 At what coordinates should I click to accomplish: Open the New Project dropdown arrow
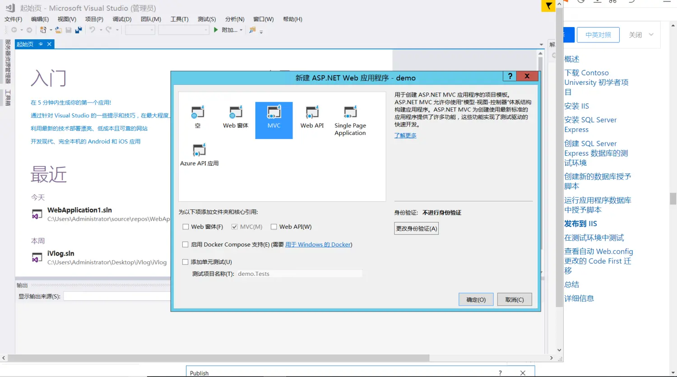coord(51,30)
